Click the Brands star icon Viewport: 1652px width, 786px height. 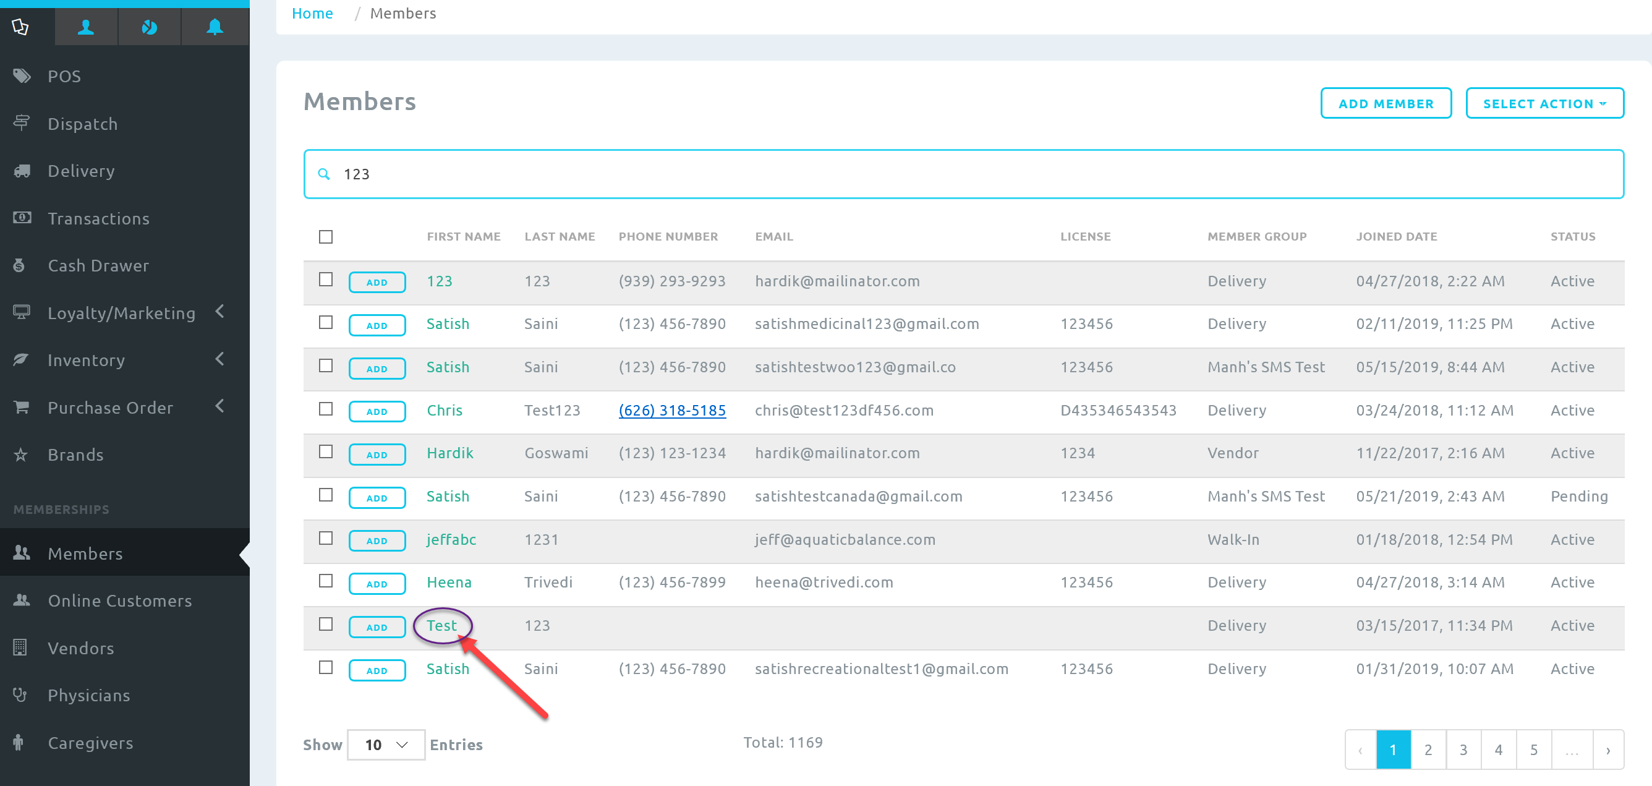coord(20,455)
